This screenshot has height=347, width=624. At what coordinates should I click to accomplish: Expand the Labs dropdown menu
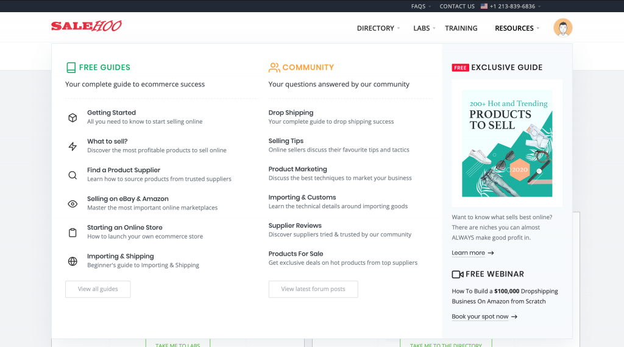click(424, 28)
